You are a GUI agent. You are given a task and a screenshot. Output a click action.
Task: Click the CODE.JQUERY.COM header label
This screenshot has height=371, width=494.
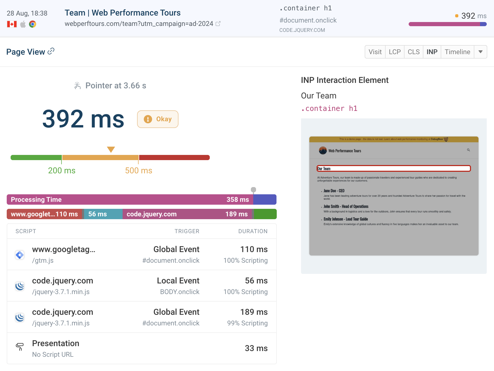click(302, 30)
